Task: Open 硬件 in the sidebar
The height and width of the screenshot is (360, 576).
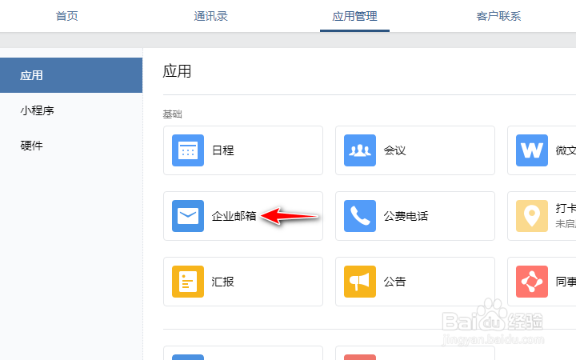Action: tap(31, 146)
